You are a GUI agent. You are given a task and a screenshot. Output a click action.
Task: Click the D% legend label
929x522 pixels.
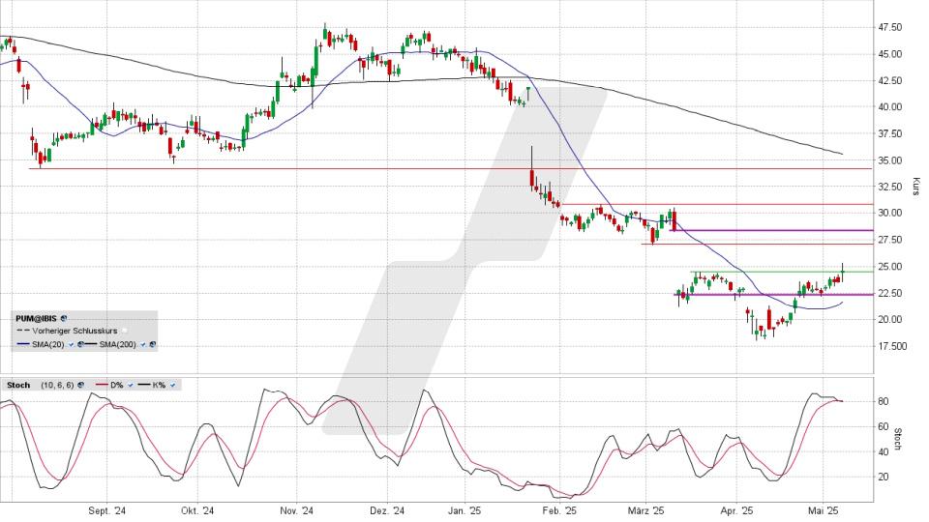point(117,385)
